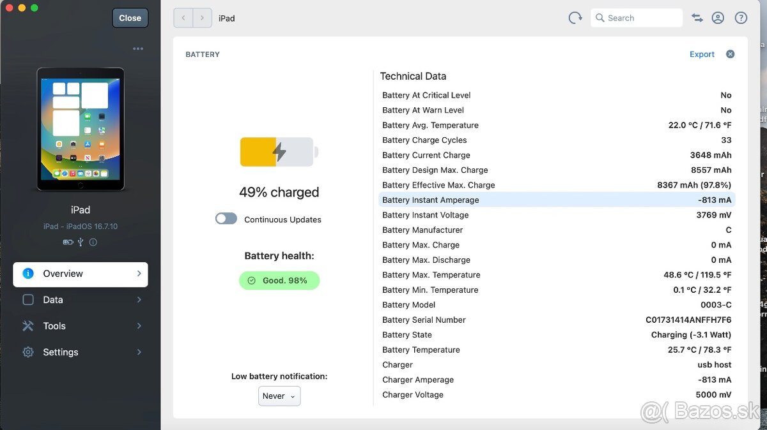Select the Overview sidebar item
767x430 pixels.
pyautogui.click(x=81, y=274)
